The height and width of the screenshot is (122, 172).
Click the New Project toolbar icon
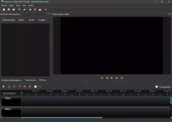pos(4,10)
